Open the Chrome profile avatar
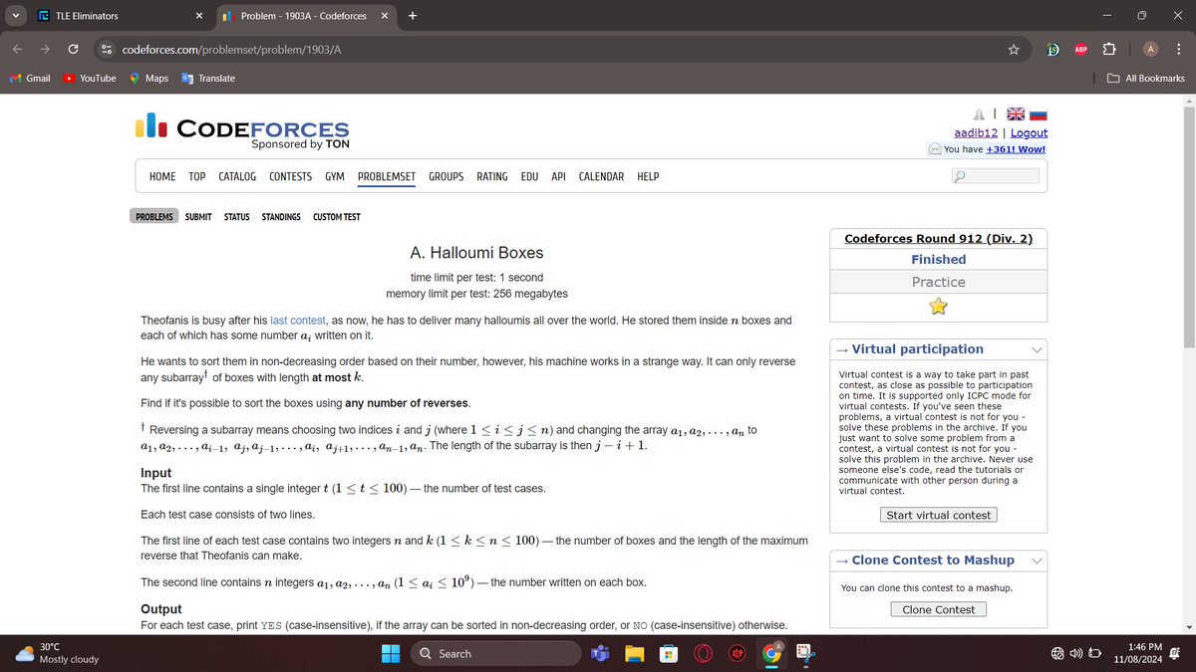 point(1150,49)
